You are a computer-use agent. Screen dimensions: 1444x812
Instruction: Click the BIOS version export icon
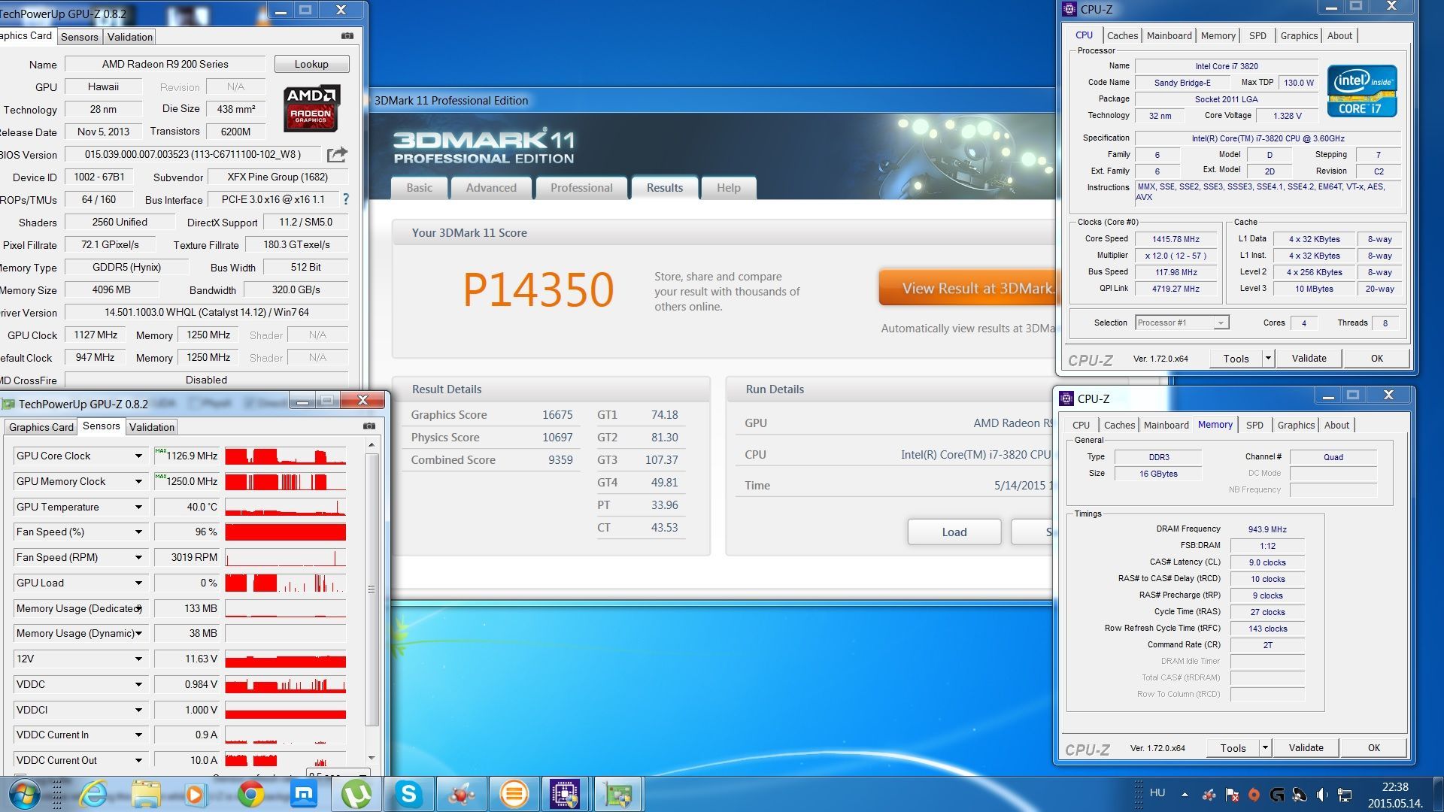click(337, 155)
